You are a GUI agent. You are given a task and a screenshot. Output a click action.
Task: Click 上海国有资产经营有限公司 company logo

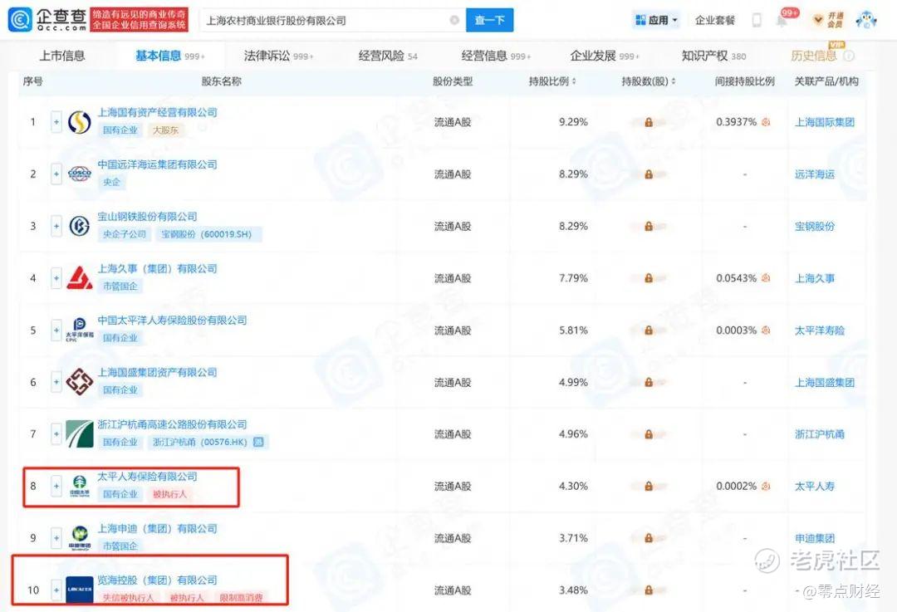[x=80, y=122]
